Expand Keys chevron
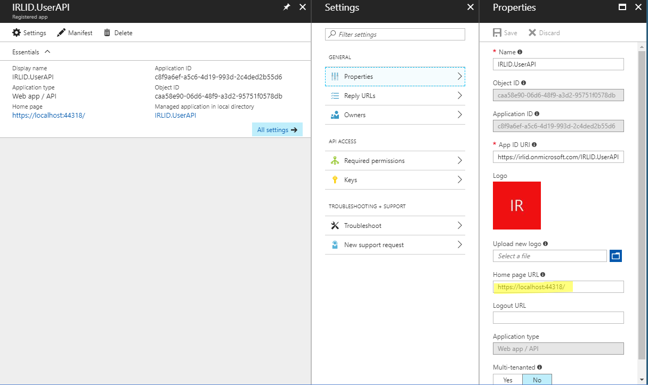 click(459, 180)
